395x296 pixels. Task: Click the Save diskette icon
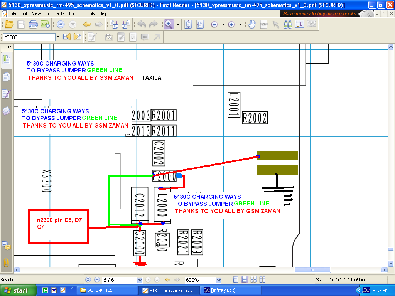21,24
